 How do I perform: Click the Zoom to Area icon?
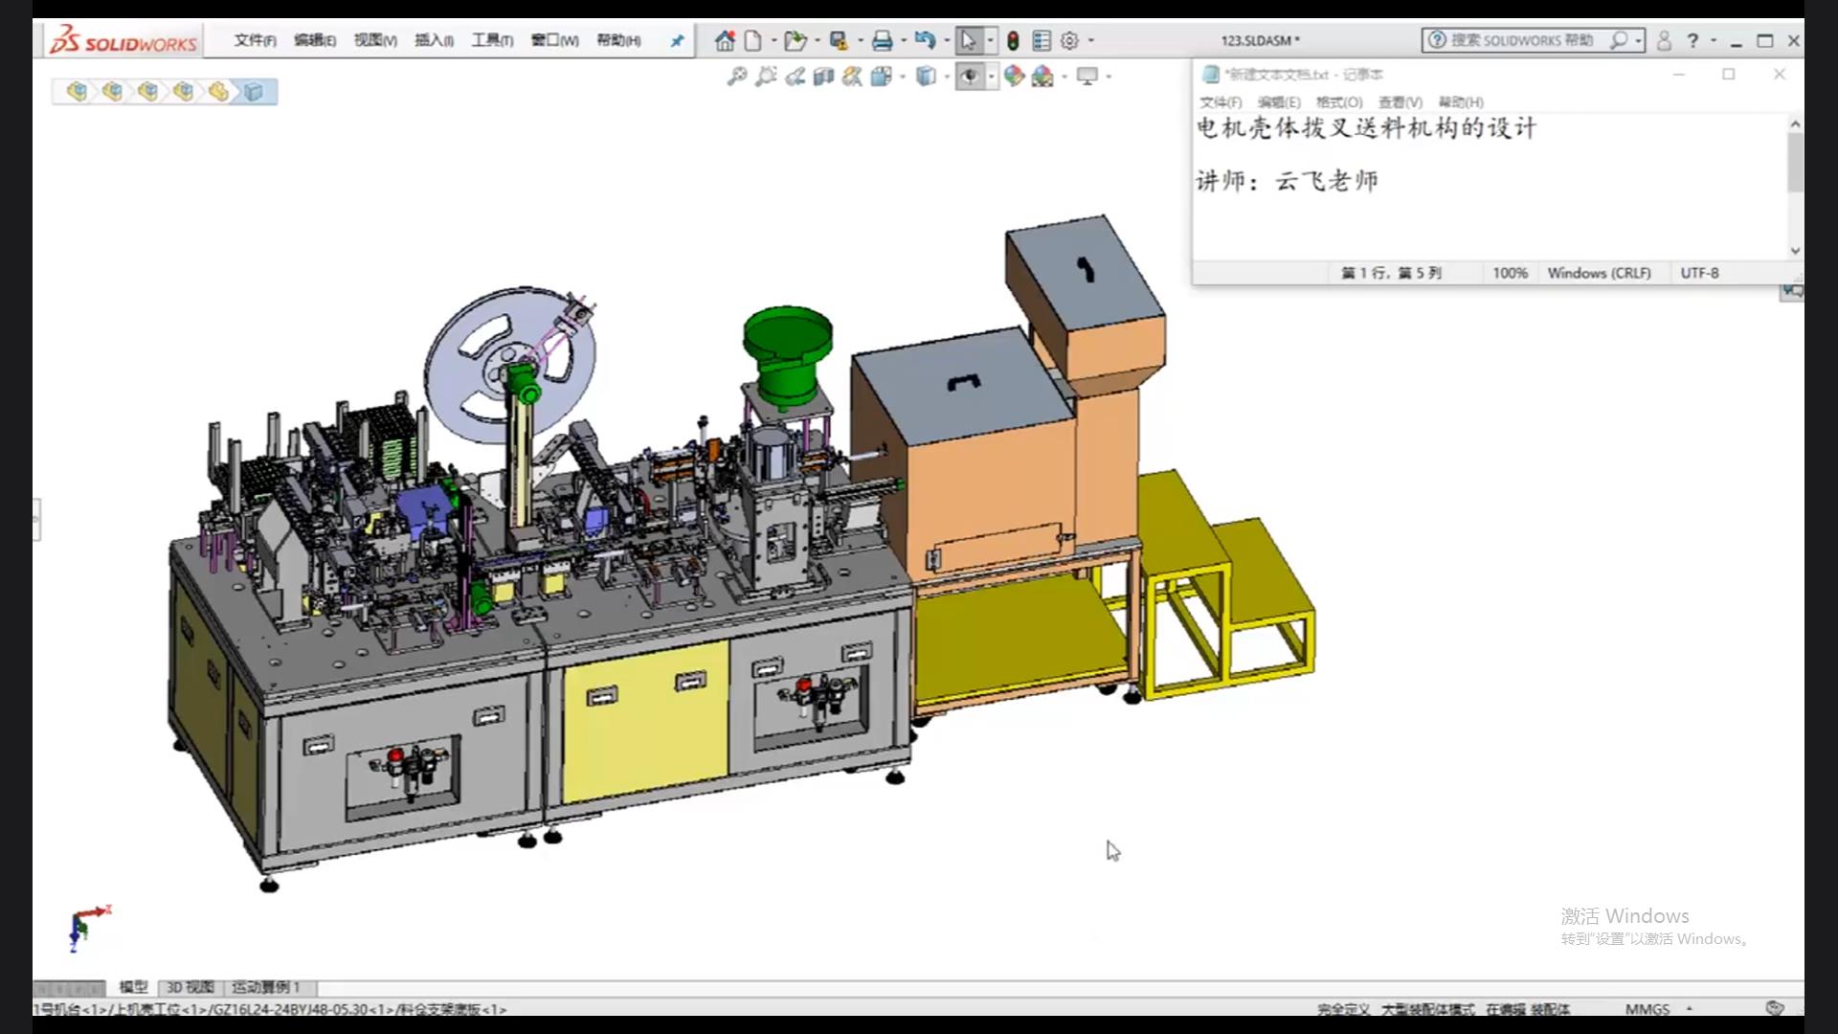click(x=765, y=76)
